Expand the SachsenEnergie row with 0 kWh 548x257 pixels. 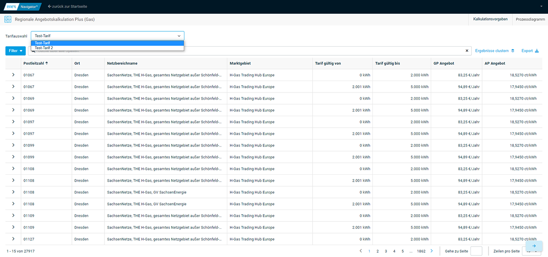tap(13, 192)
